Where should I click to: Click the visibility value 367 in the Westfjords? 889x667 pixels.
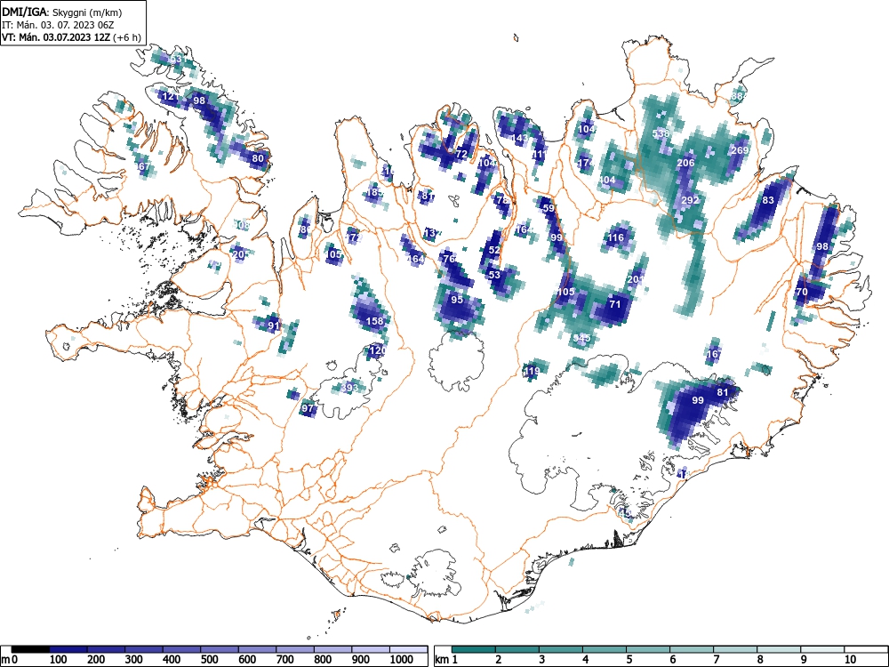coord(142,167)
